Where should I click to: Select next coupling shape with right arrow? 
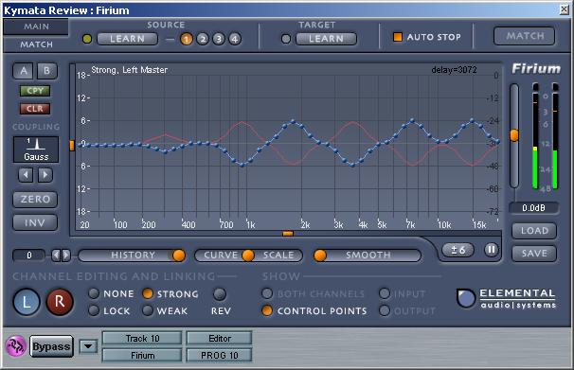click(x=45, y=175)
